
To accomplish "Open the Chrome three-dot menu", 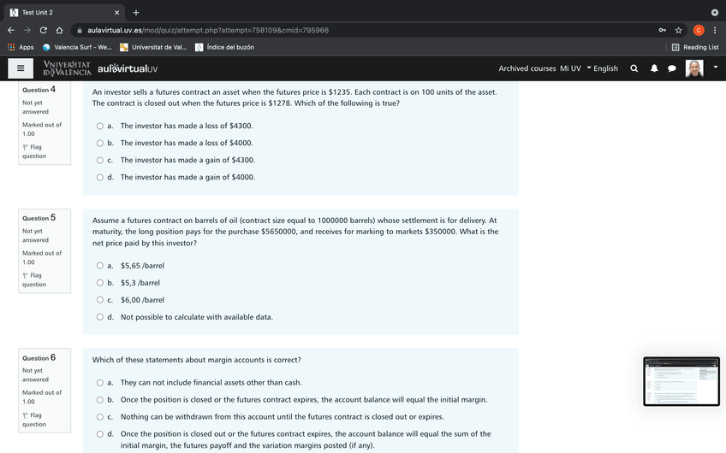I will pos(715,30).
